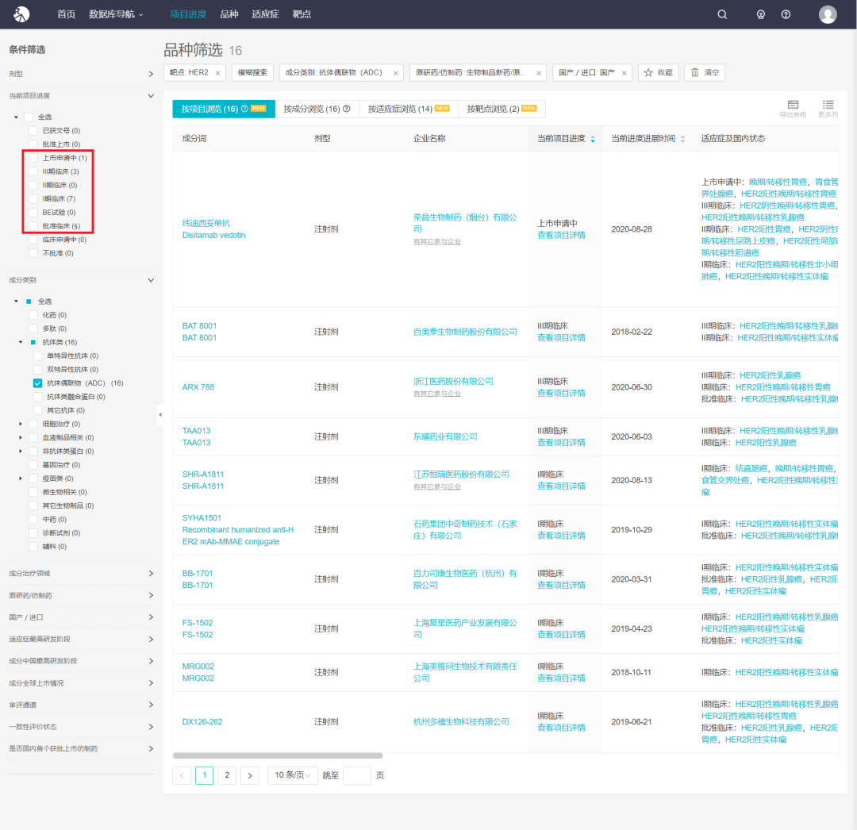Open 荣昌生物制药 company link
The width and height of the screenshot is (857, 830).
(464, 223)
